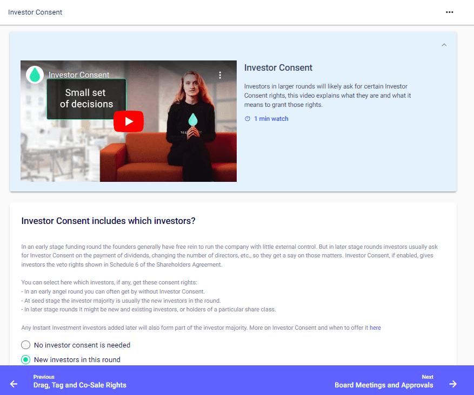
Task: Collapse the blue video panel with the chevron
Action: point(444,45)
